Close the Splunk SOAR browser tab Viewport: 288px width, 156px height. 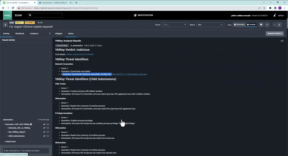click(35, 3)
